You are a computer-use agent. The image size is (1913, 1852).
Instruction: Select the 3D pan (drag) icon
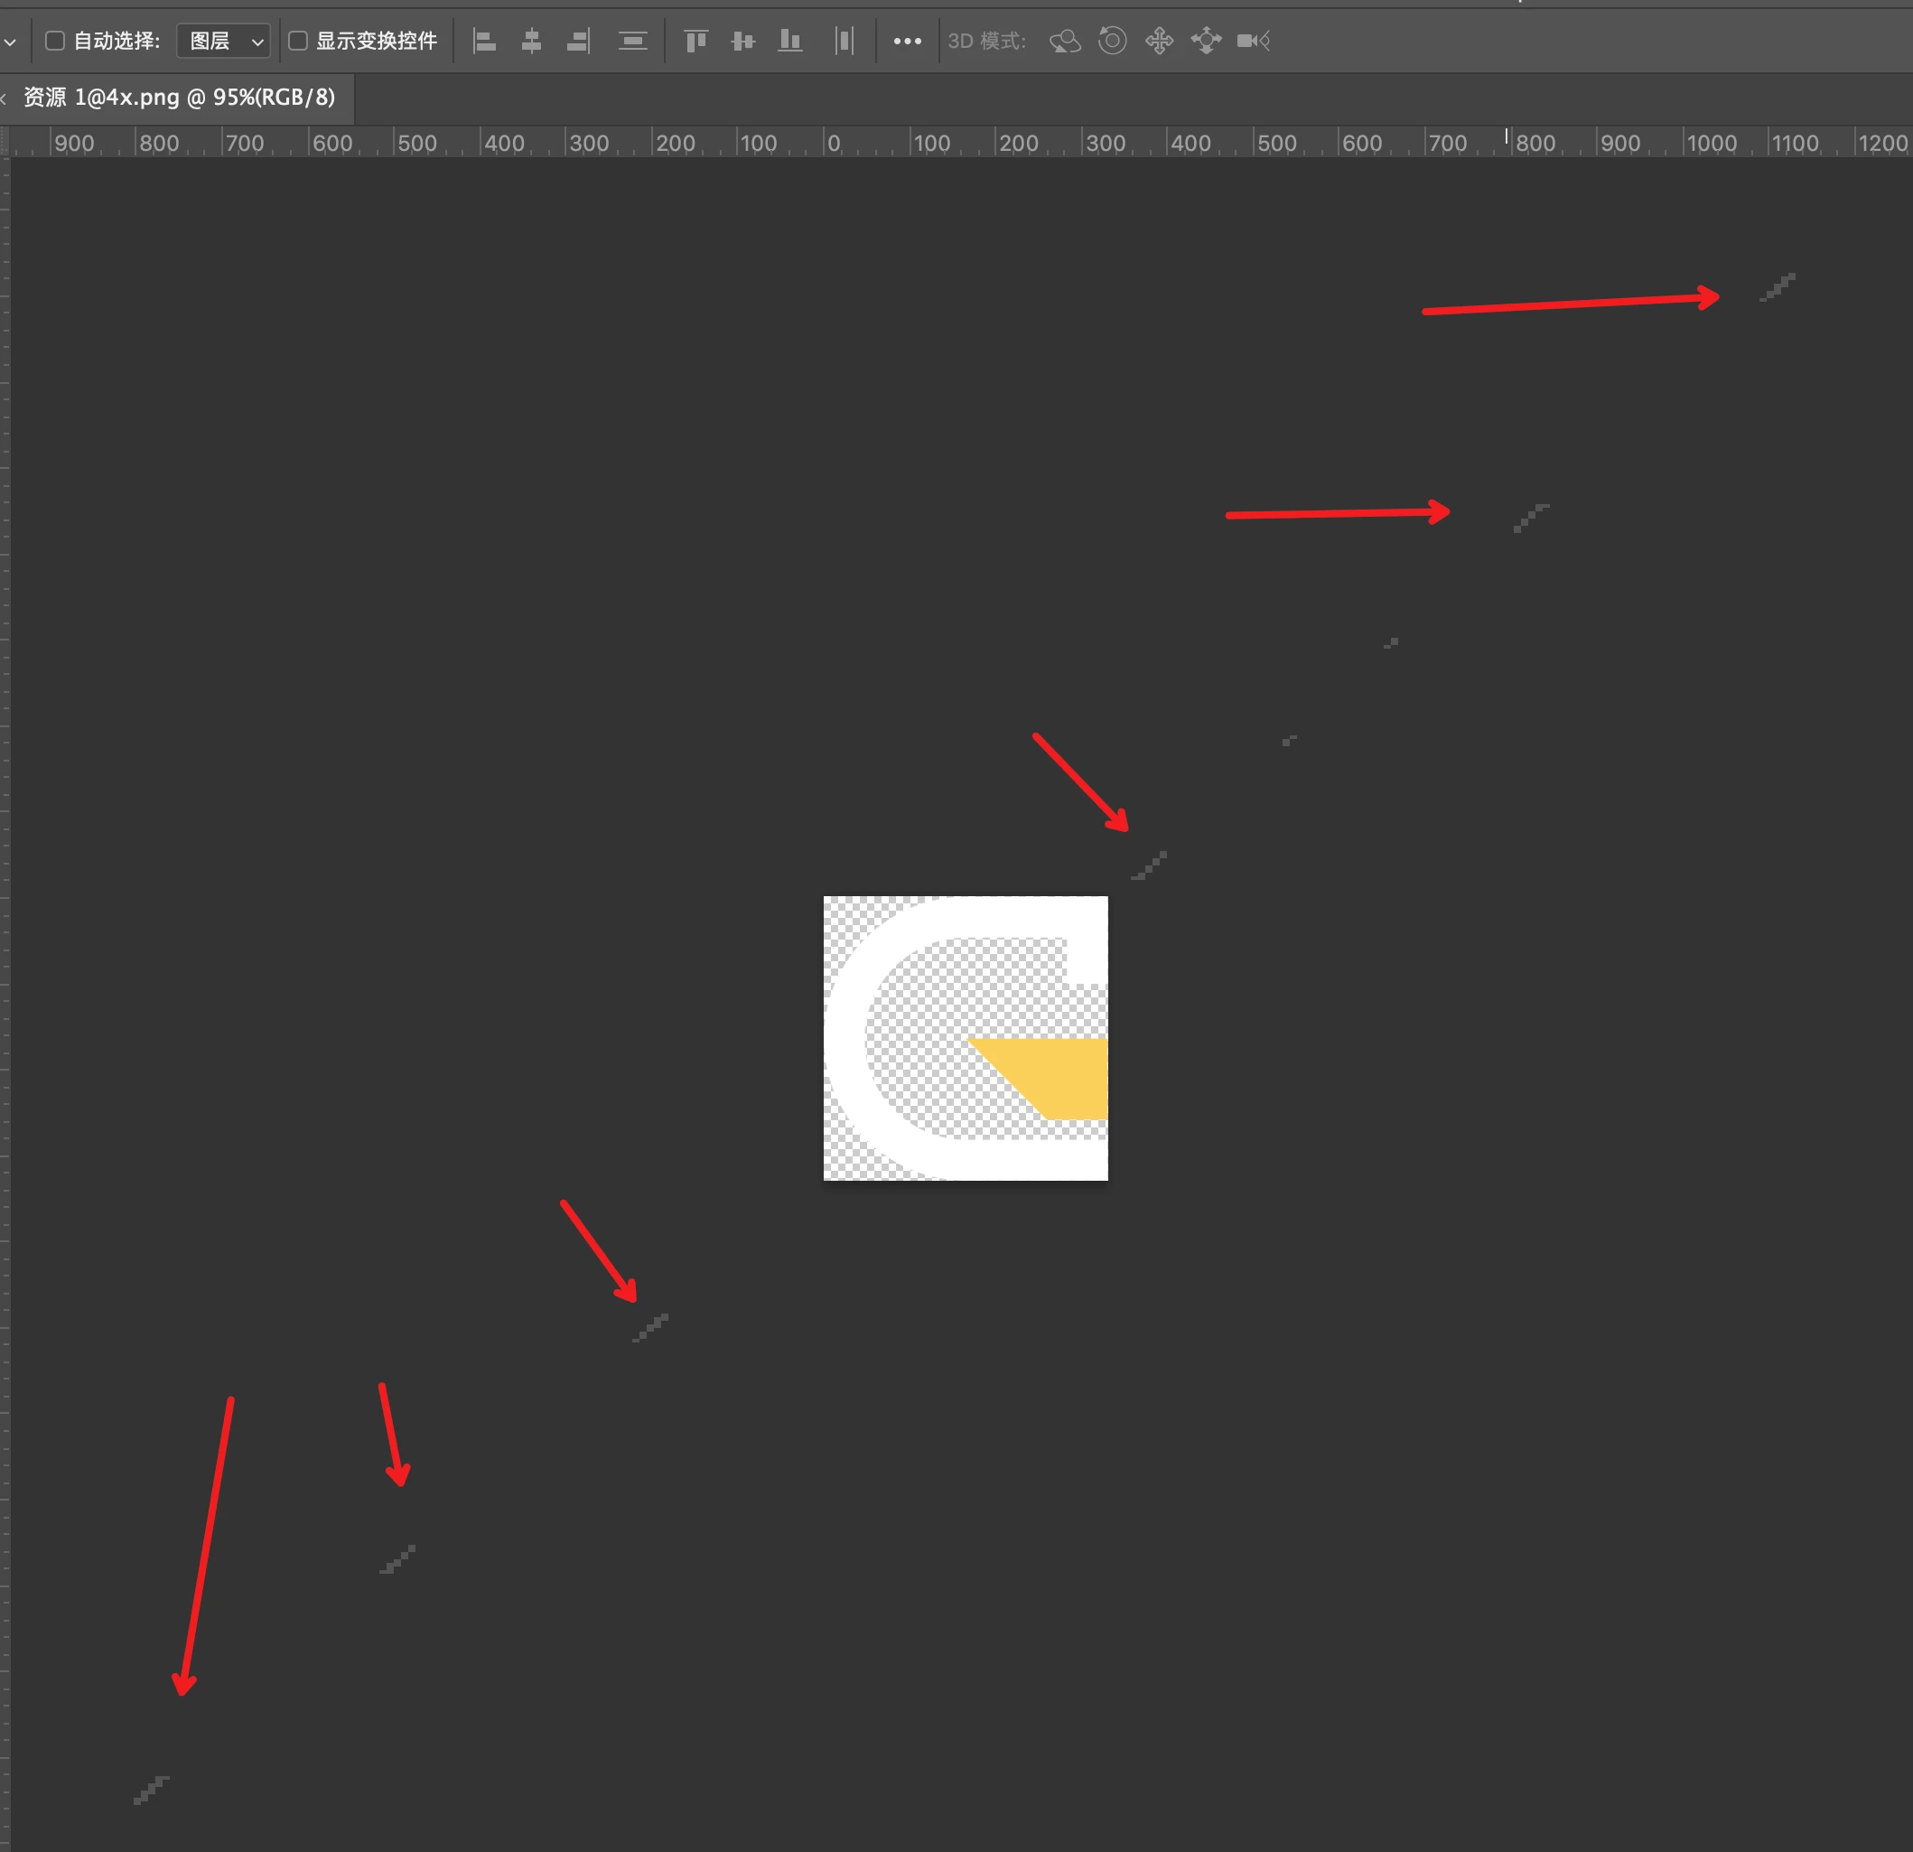point(1159,41)
